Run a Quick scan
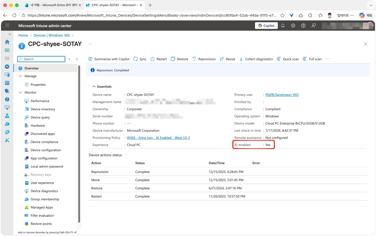Screen dimensions: 376x236 coord(288,59)
